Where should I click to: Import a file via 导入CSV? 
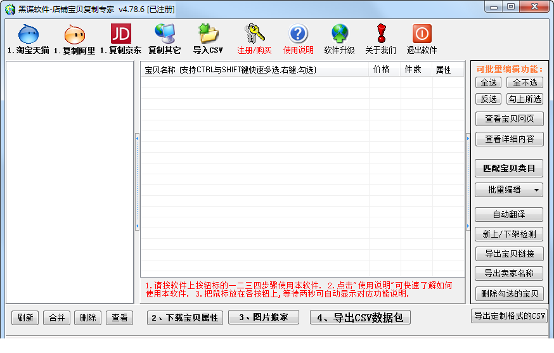click(208, 39)
